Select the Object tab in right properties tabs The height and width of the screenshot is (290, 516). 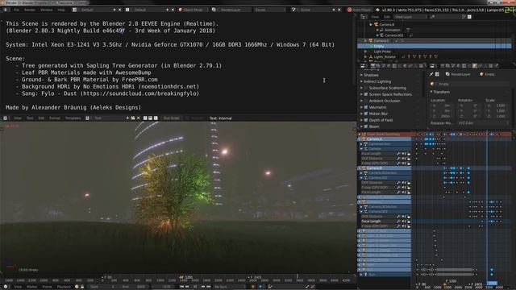475,66
